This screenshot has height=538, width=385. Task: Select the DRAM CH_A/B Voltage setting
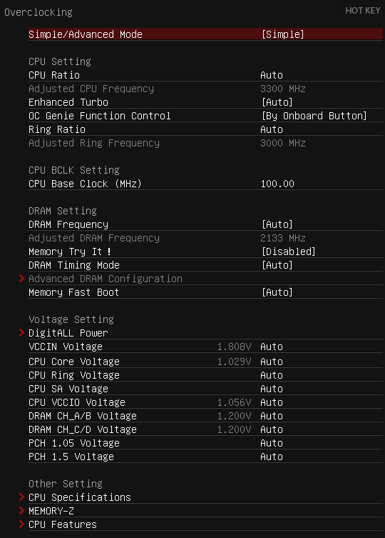[x=205, y=416]
